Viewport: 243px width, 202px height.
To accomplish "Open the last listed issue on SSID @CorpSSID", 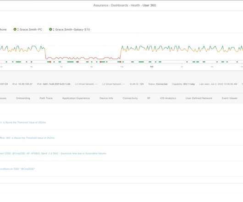I will [x=17, y=169].
